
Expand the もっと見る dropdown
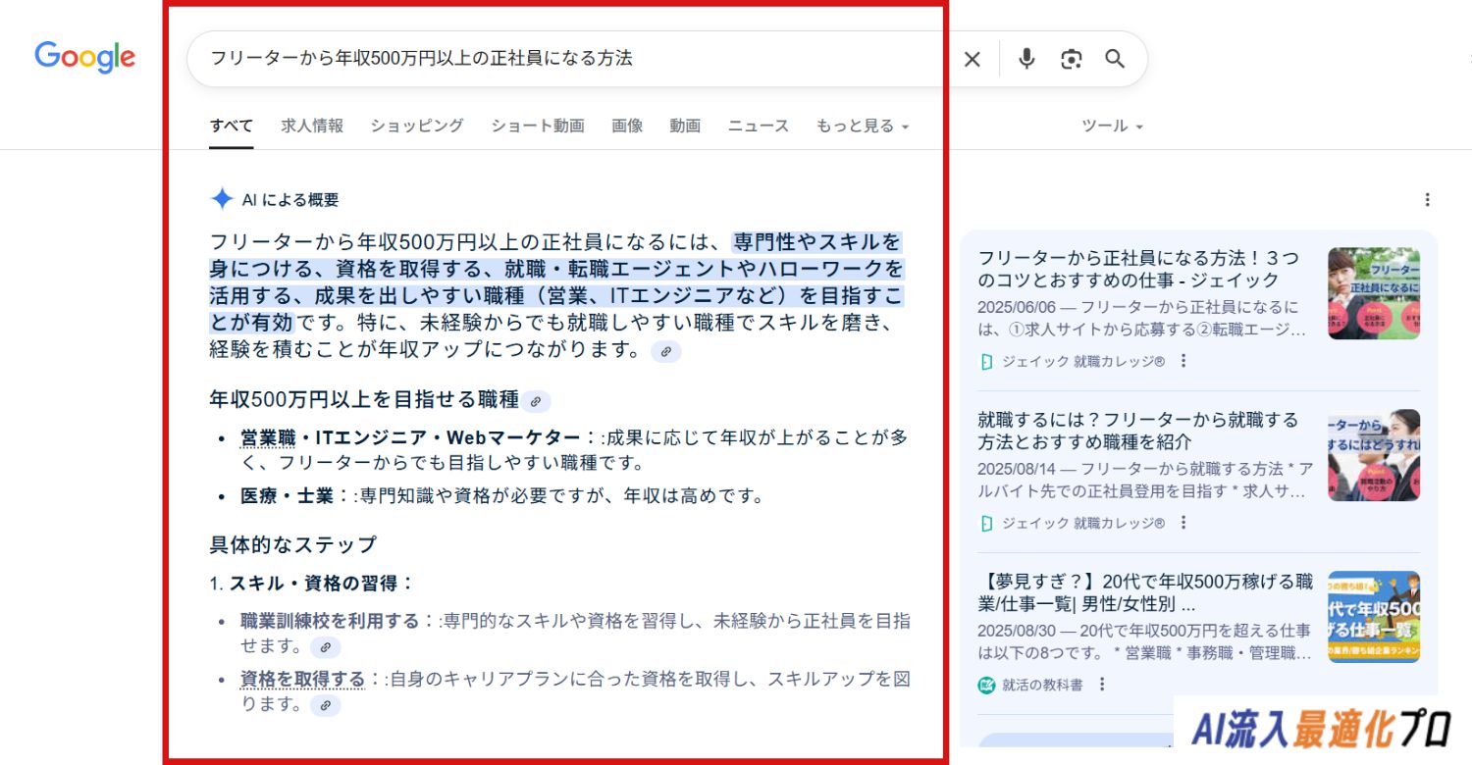tap(862, 126)
